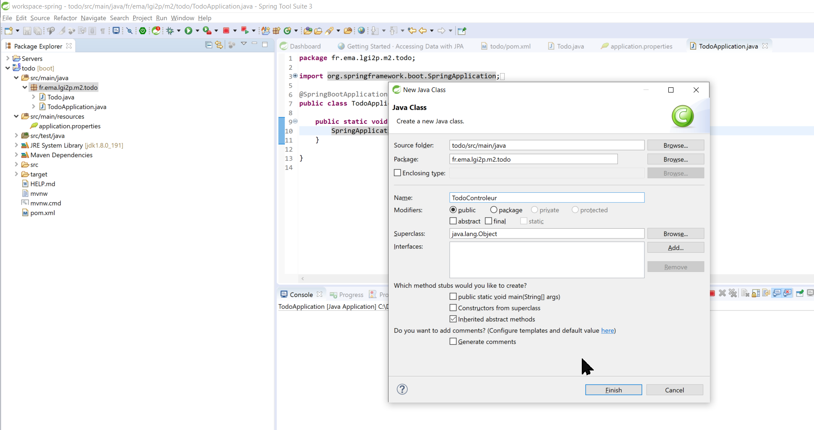Image resolution: width=814 pixels, height=430 pixels.
Task: Expand the Servers tree node
Action: tap(8, 58)
